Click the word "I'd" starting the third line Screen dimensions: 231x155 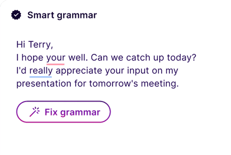tap(21, 70)
